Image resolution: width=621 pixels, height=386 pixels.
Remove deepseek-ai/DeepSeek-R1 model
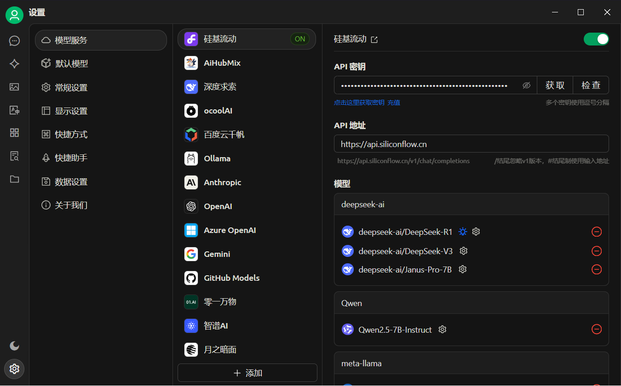click(597, 232)
